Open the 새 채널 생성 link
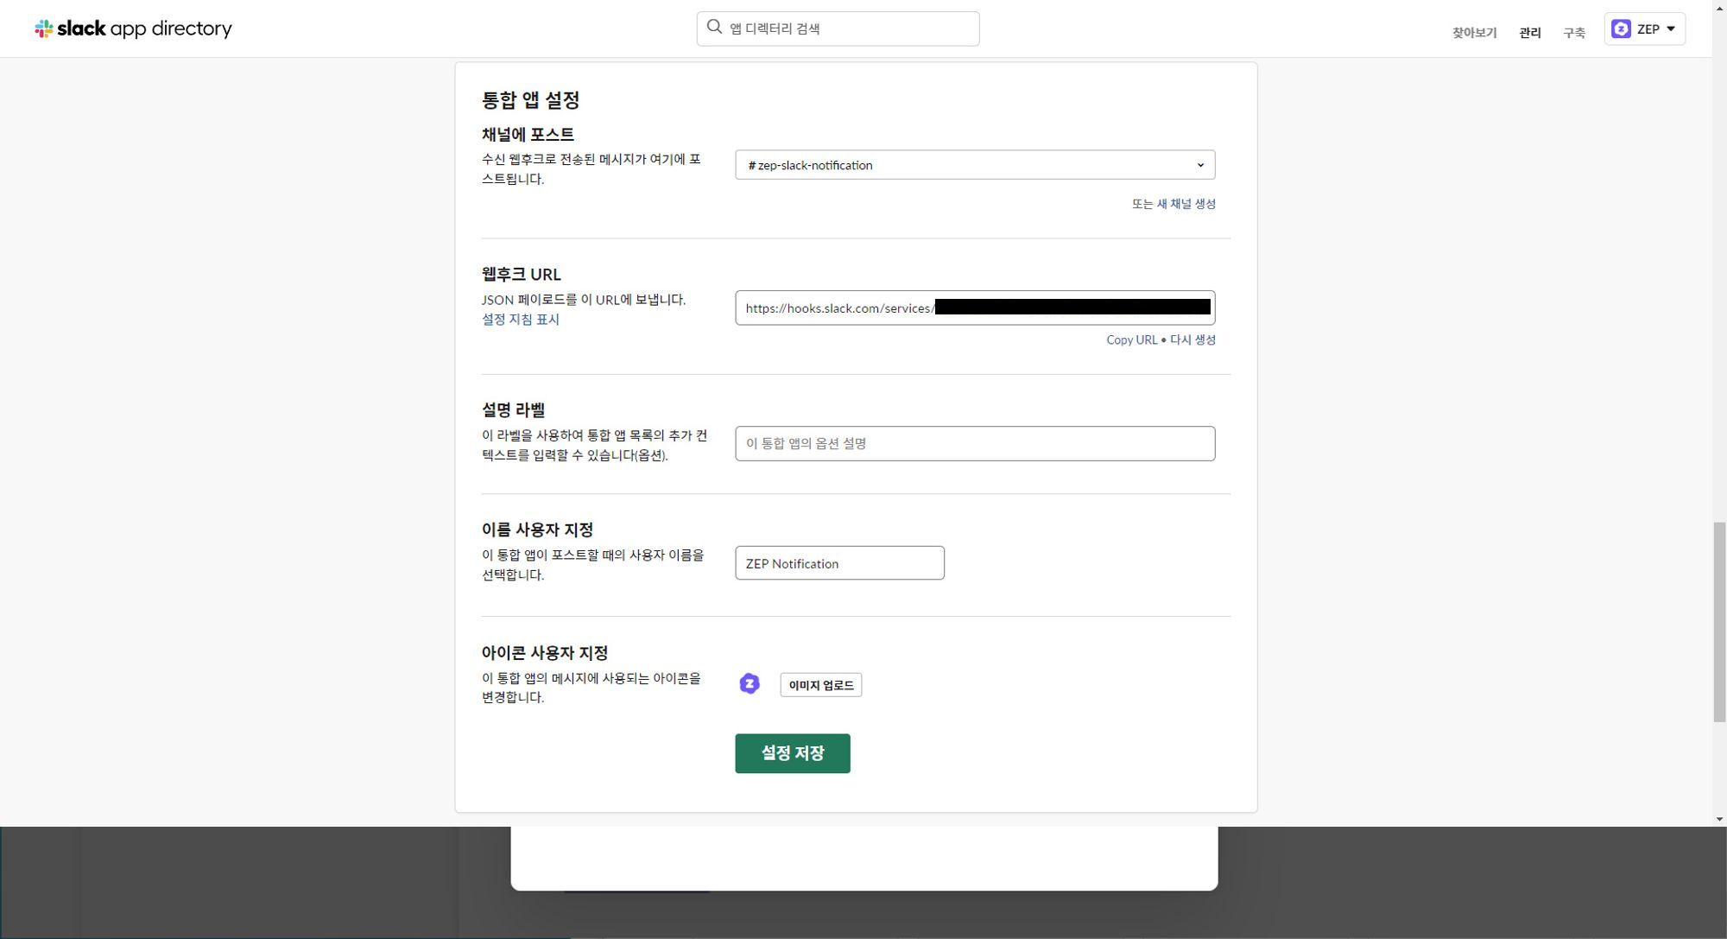This screenshot has width=1727, height=939. [1186, 204]
